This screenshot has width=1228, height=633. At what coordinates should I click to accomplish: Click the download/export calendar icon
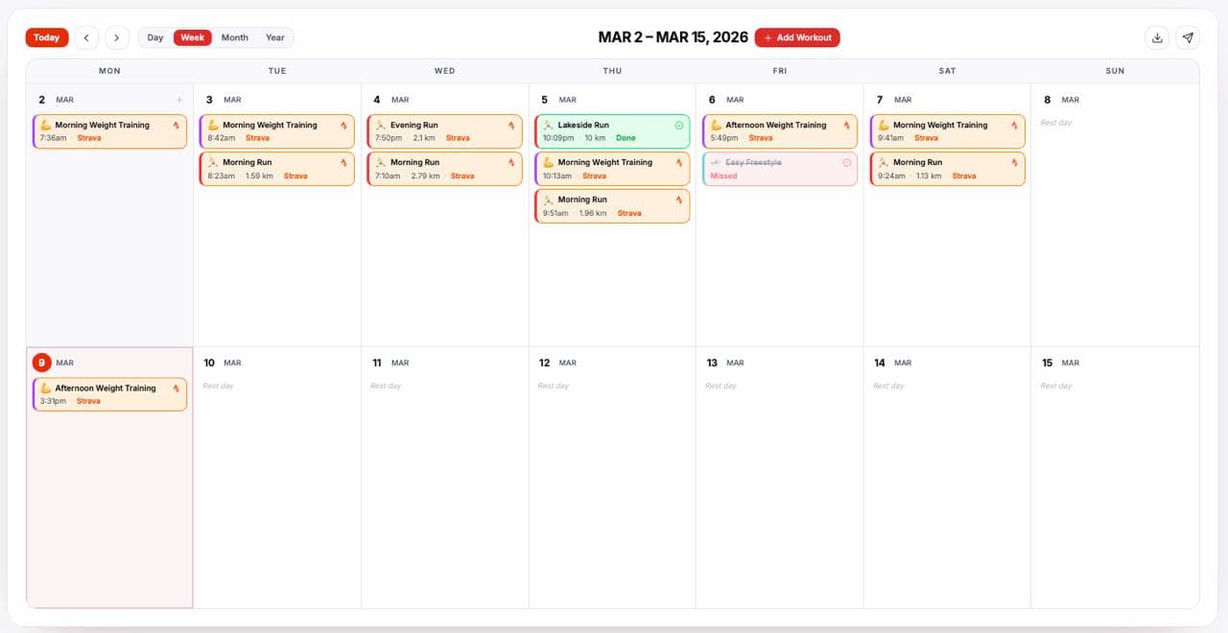click(1157, 37)
